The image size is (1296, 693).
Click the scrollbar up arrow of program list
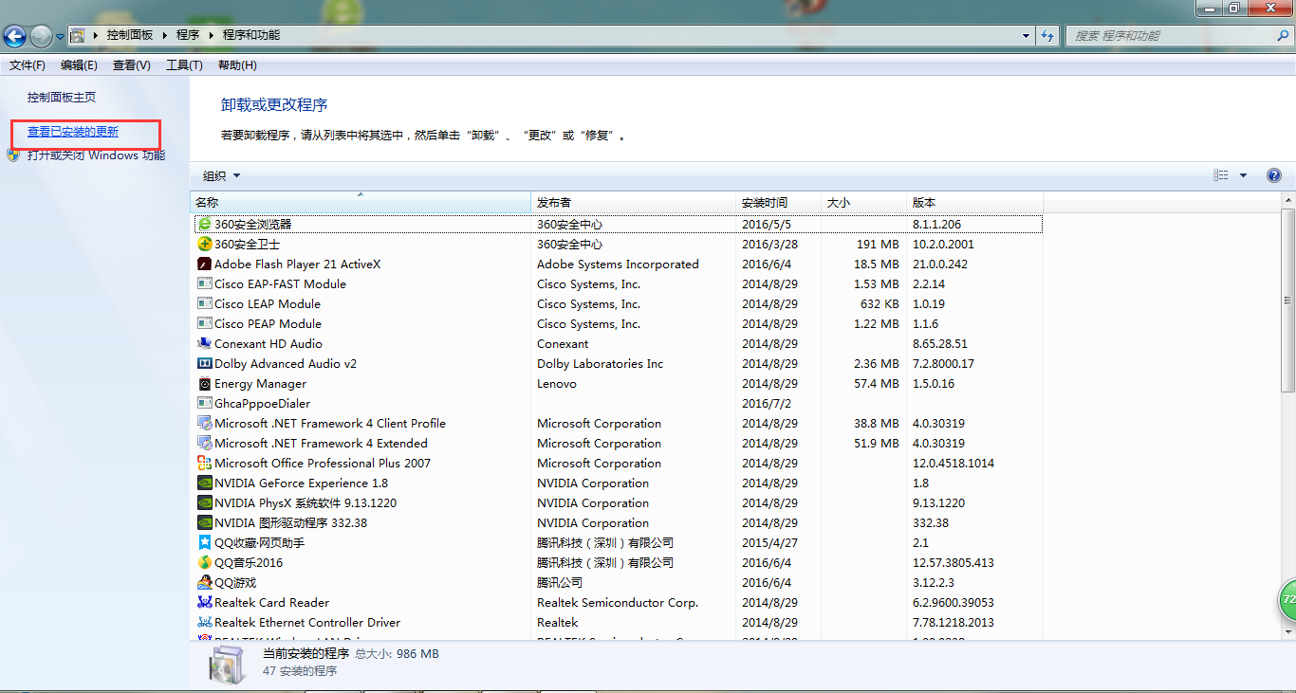click(x=1287, y=200)
